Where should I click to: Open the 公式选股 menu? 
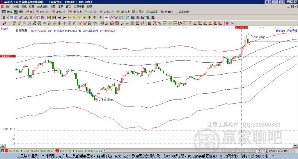42,7
